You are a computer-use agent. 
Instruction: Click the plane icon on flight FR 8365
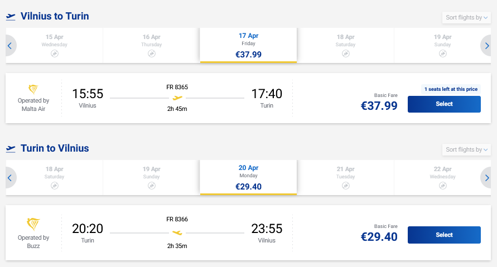tap(177, 98)
